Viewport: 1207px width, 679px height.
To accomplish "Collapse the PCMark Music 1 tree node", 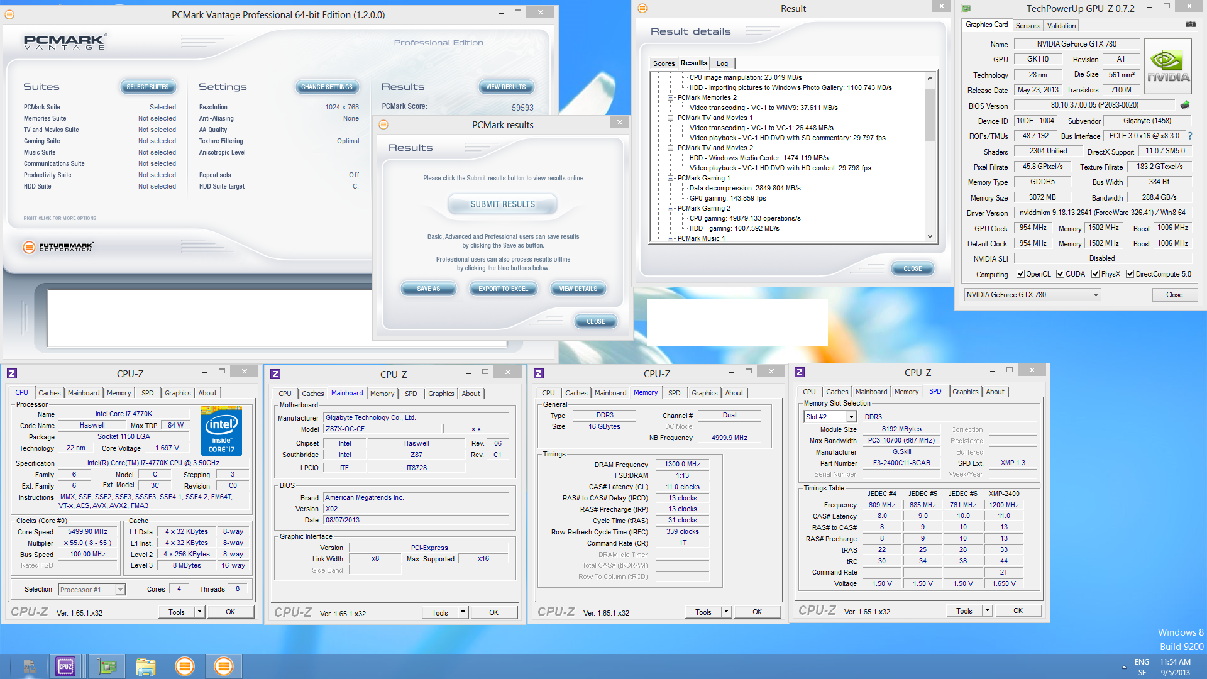I will click(670, 238).
